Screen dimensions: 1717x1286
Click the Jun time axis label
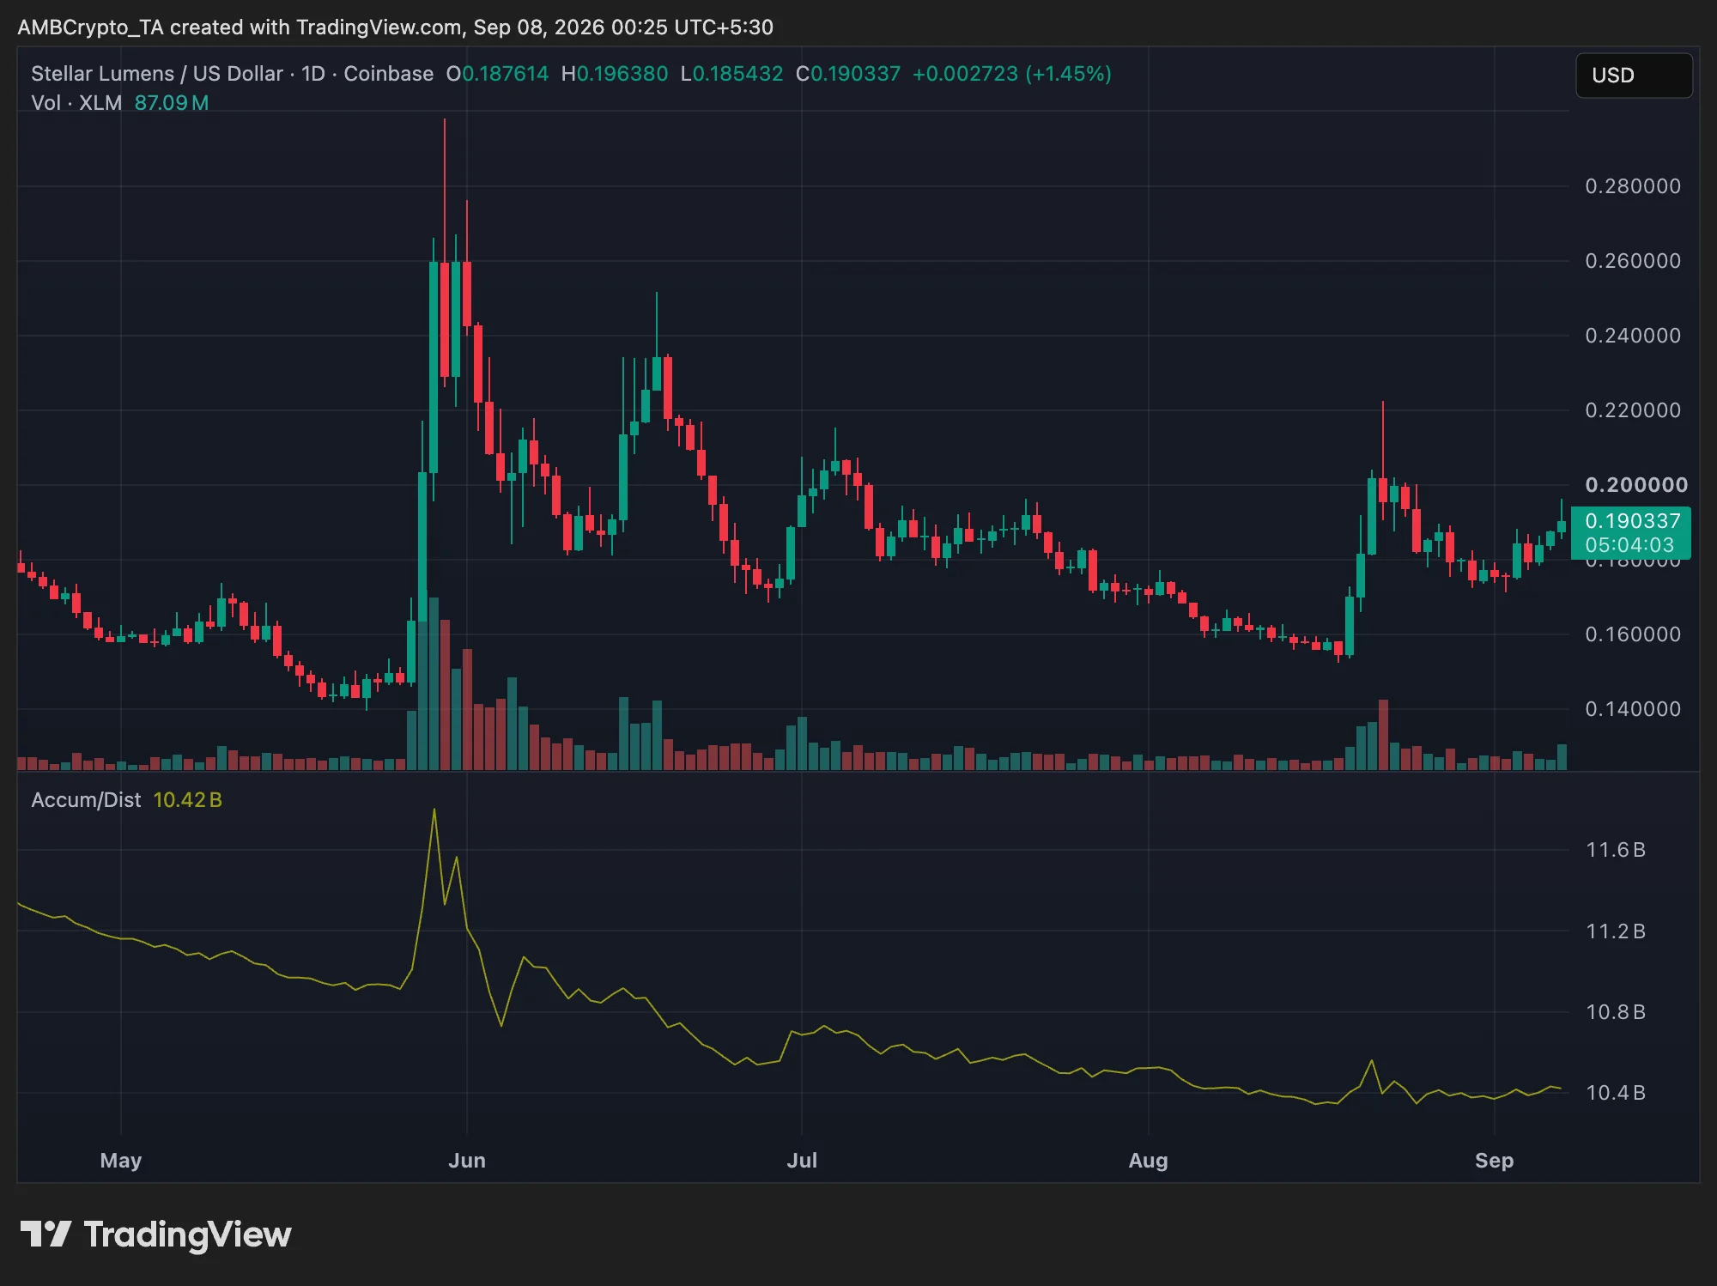click(x=467, y=1161)
